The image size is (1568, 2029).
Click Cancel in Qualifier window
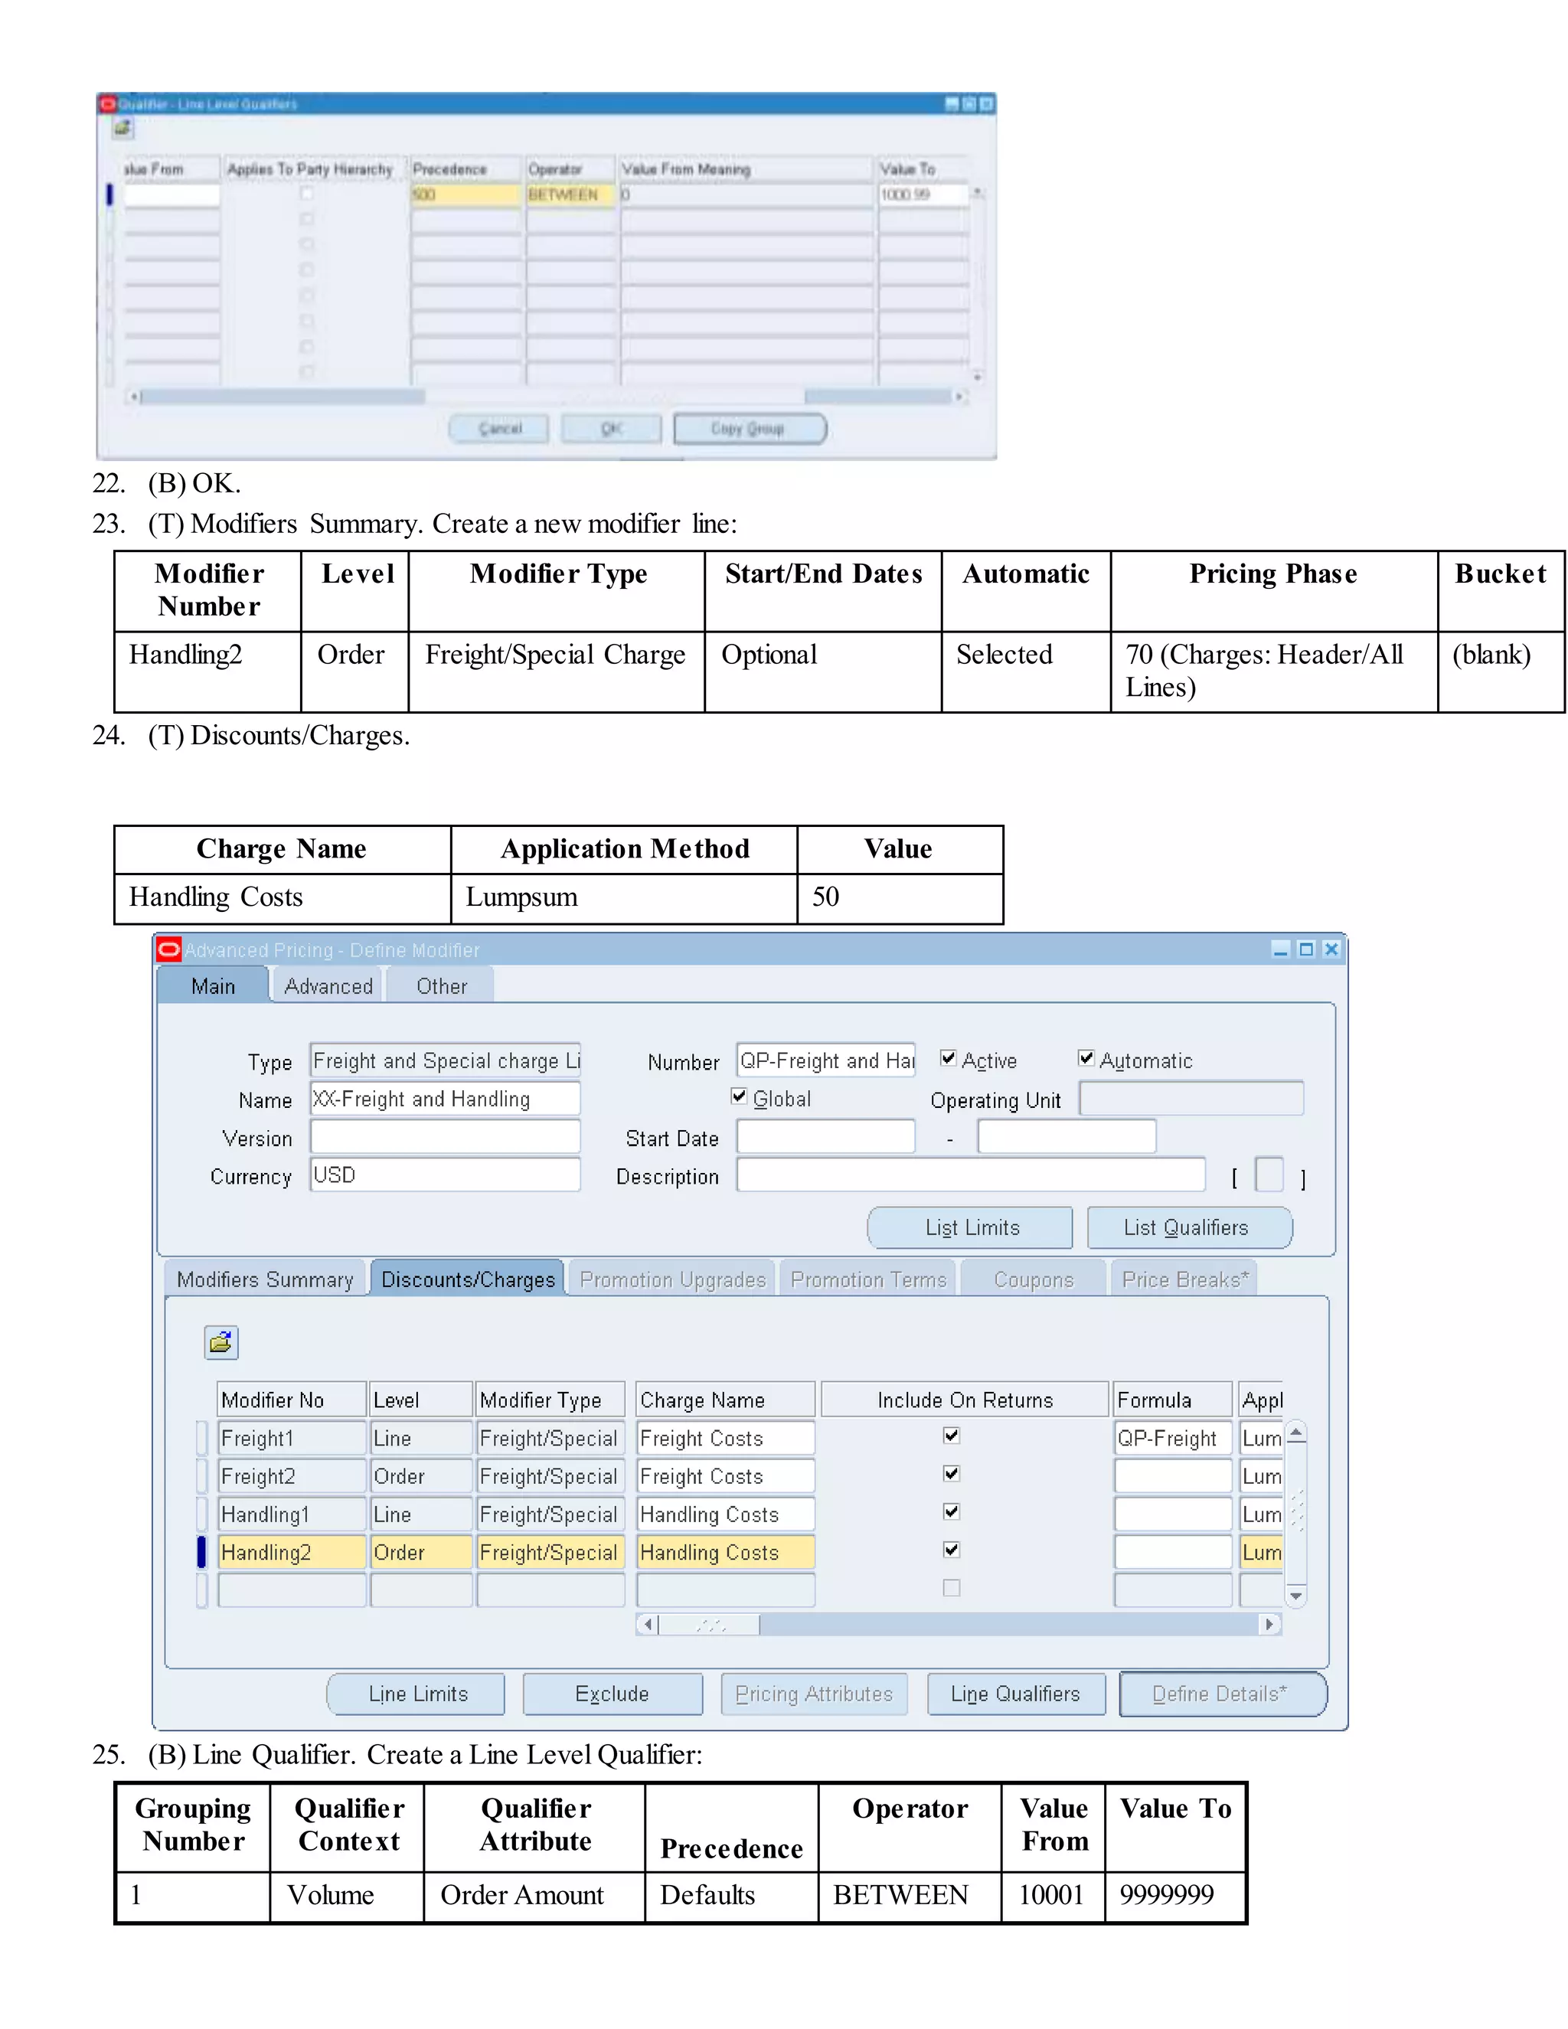tap(500, 430)
